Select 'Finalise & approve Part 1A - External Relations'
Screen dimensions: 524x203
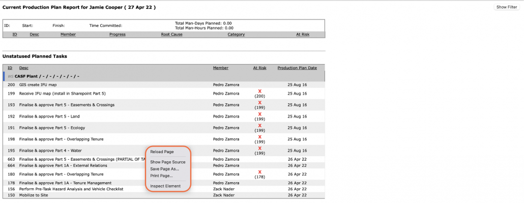[x=63, y=165]
